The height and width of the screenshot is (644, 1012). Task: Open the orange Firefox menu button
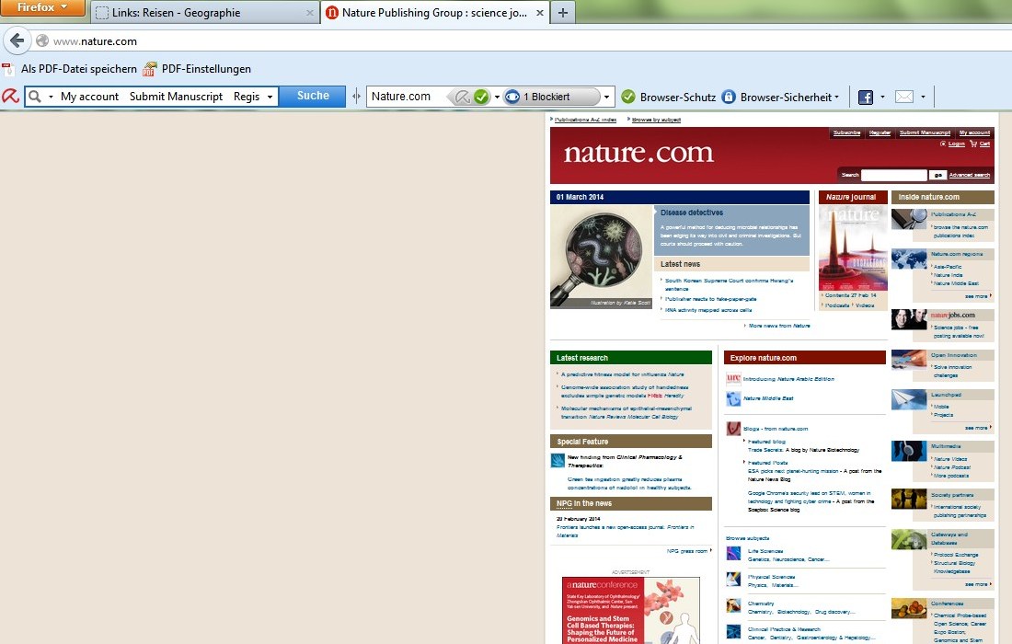click(x=42, y=7)
